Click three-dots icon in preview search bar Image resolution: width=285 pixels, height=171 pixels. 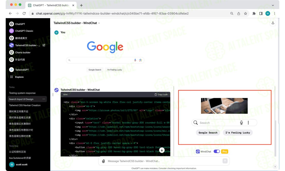tap(248, 123)
